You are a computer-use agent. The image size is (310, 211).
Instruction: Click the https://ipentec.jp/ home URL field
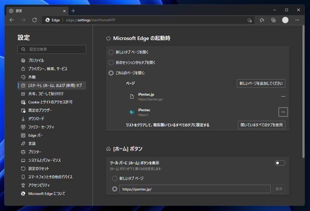click(x=195, y=189)
